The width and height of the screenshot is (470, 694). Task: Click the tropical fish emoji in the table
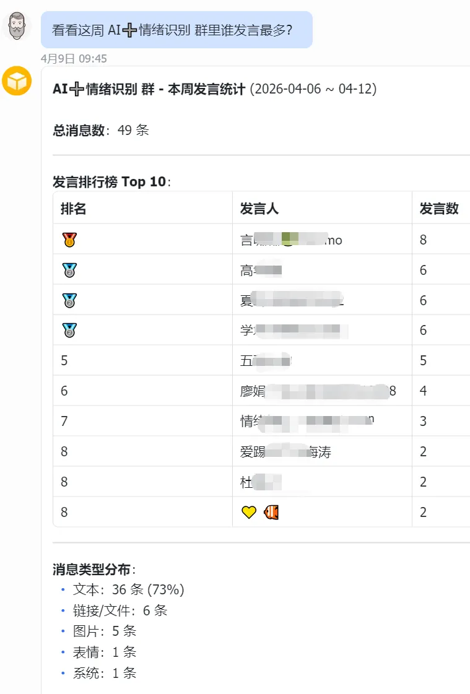coord(271,513)
